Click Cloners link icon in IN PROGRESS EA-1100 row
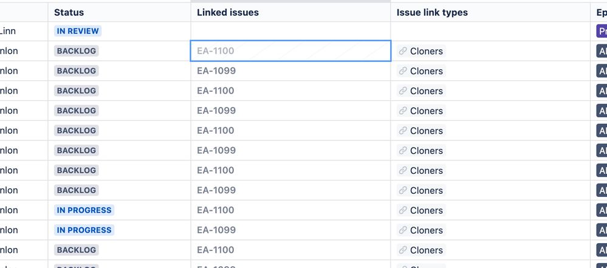 point(403,210)
